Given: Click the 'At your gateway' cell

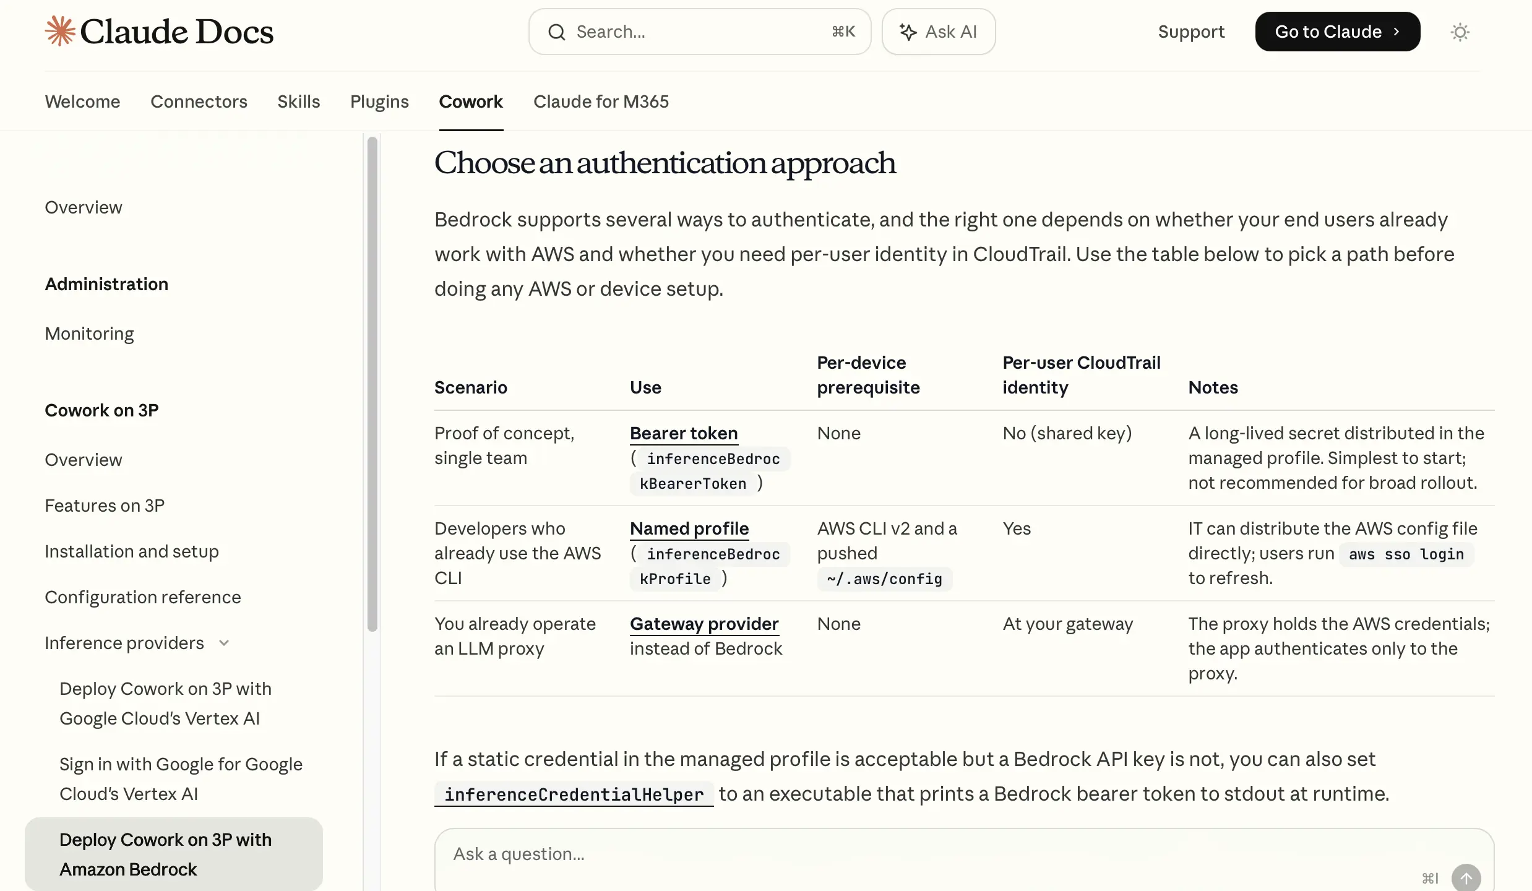Looking at the screenshot, I should click(1067, 624).
